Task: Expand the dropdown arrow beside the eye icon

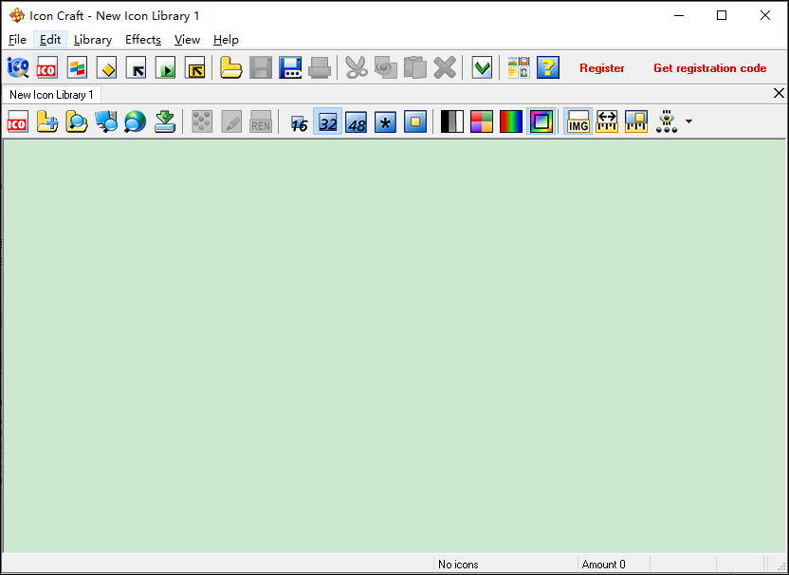Action: coord(688,121)
